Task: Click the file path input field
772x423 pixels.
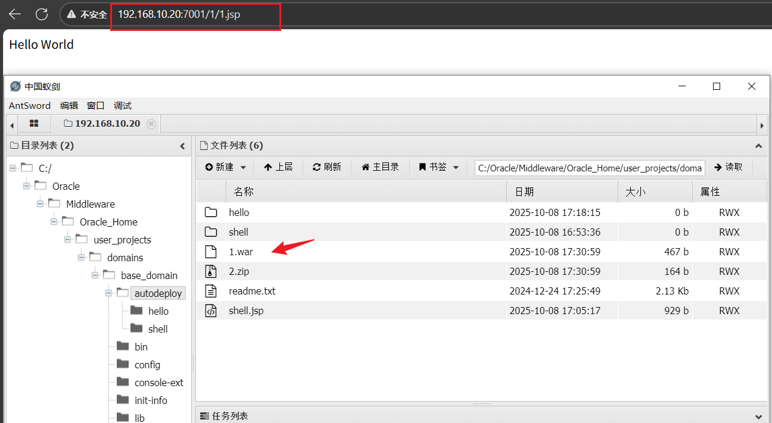Action: 590,168
